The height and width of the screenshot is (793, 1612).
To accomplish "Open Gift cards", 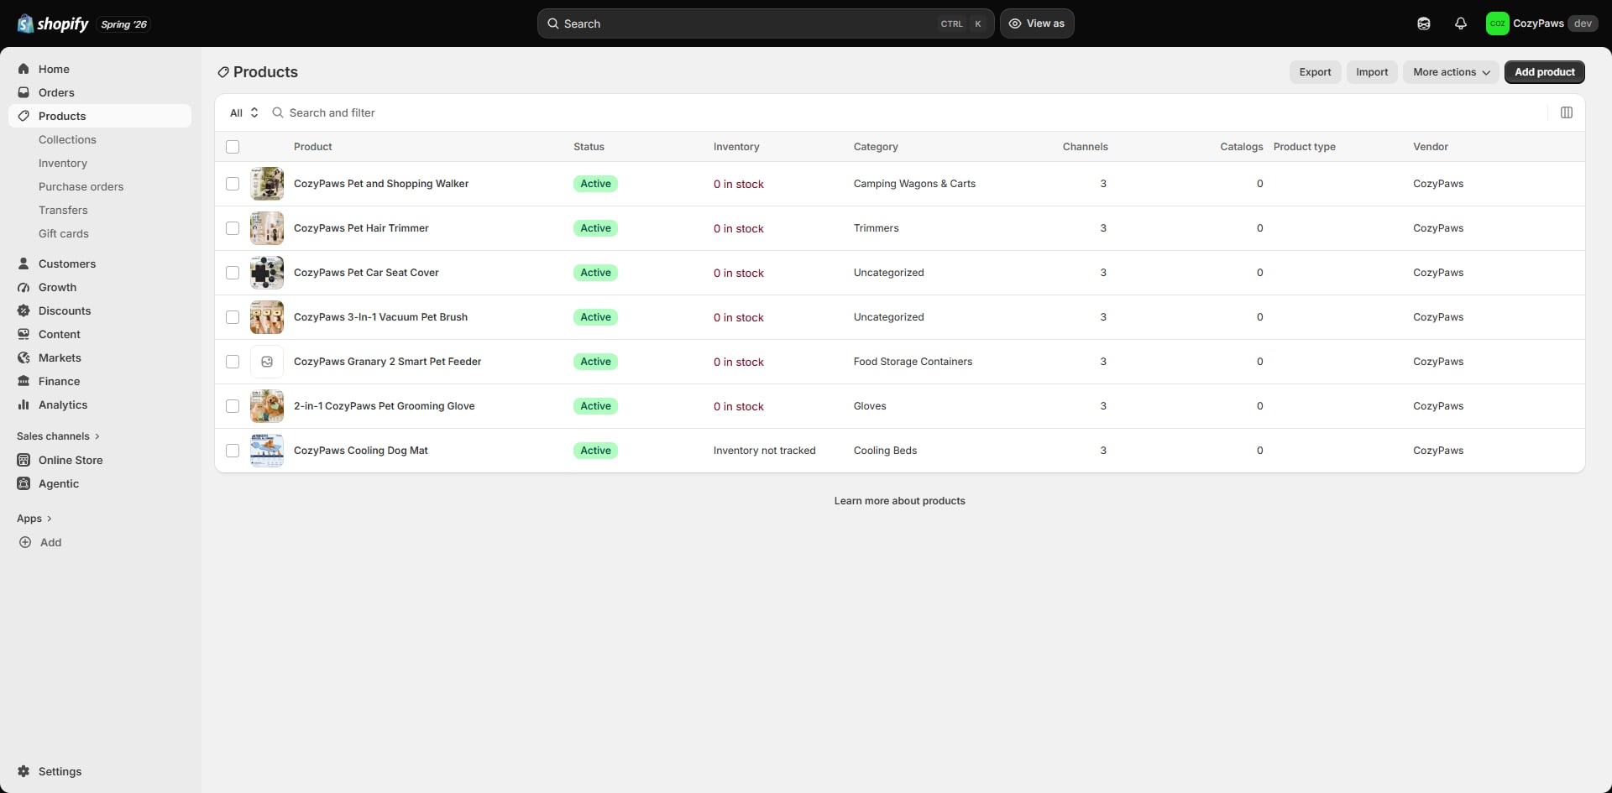I will [64, 233].
